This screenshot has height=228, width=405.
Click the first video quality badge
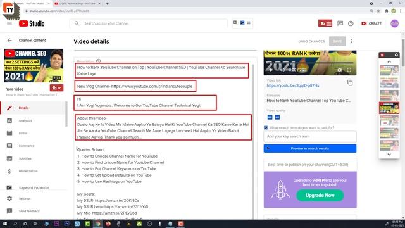pyautogui.click(x=270, y=117)
